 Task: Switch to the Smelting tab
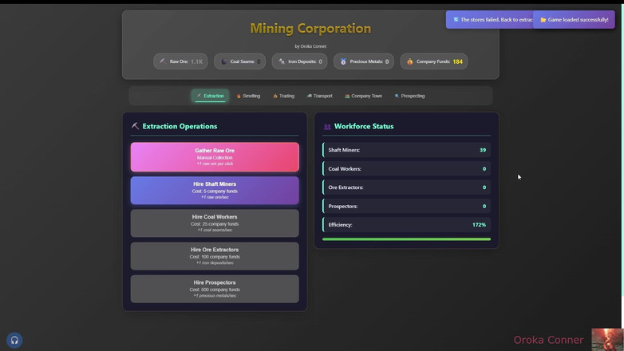[x=248, y=96]
